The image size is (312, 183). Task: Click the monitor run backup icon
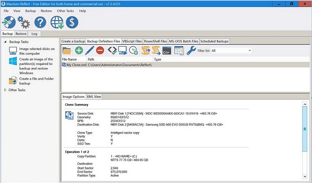122,51
